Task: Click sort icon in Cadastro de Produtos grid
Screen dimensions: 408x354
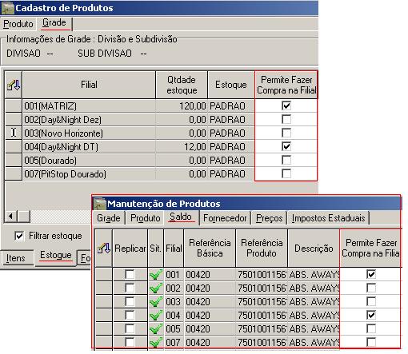Action: 14,85
